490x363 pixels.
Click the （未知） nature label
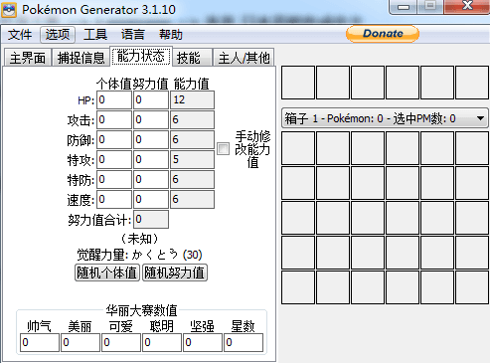pos(139,239)
